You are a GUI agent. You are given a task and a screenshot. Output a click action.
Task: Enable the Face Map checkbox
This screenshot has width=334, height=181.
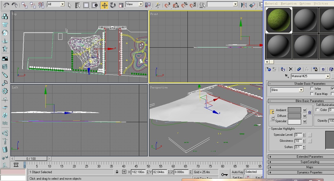click(x=312, y=94)
